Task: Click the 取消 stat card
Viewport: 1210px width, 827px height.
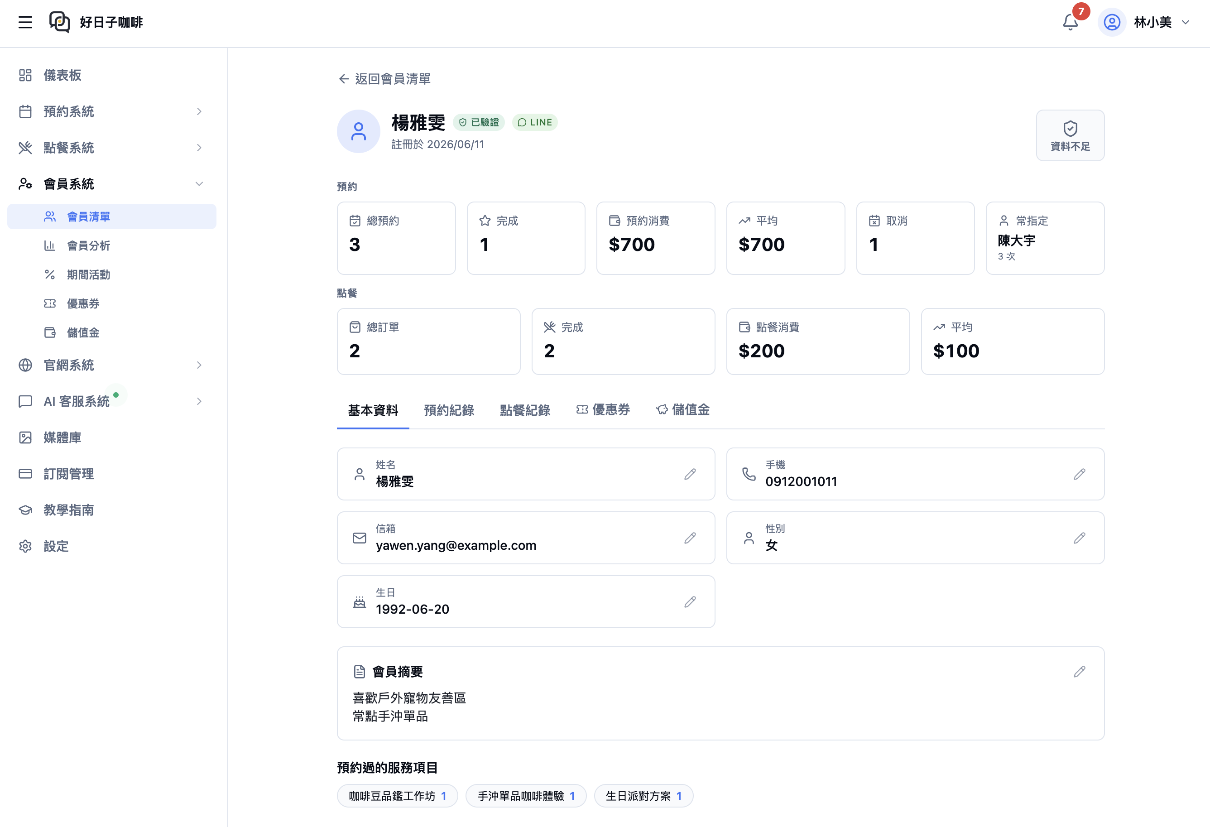Action: pyautogui.click(x=915, y=239)
